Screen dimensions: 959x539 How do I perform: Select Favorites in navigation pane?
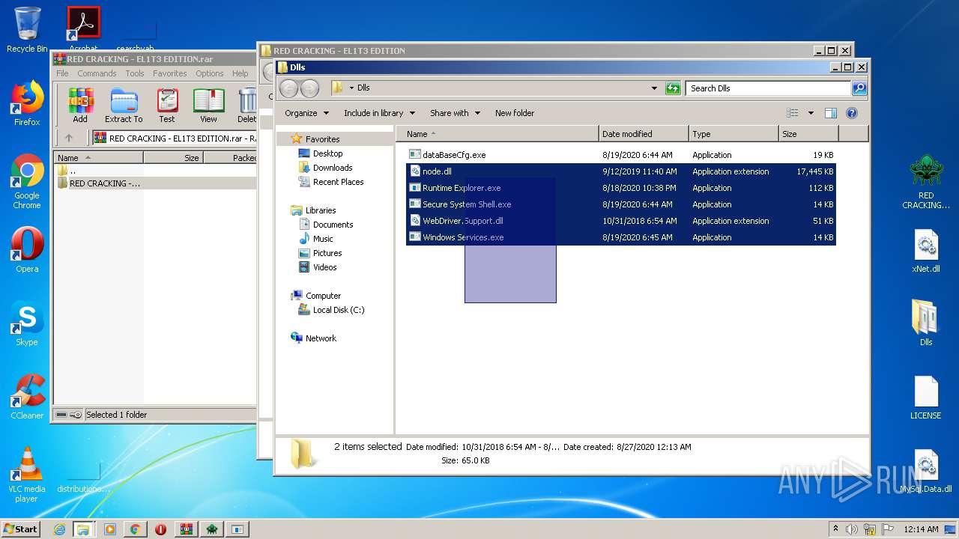[322, 139]
